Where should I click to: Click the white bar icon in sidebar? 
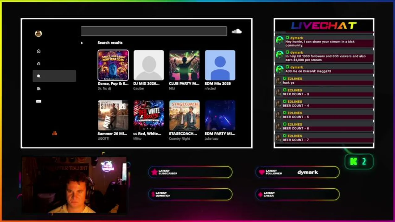tap(39, 101)
